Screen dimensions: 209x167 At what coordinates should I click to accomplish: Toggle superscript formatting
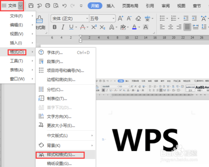[x=94, y=27]
